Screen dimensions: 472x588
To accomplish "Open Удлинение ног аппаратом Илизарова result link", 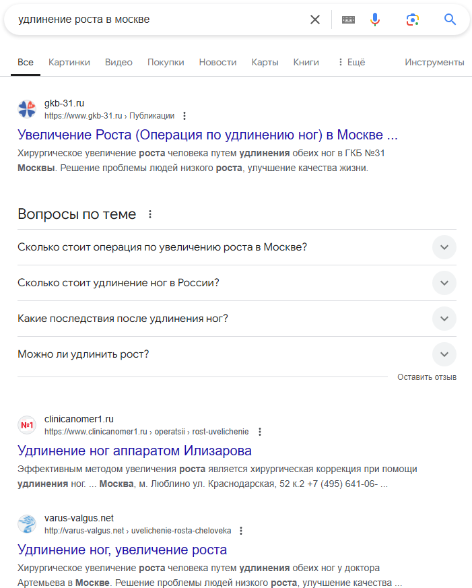I will [135, 451].
